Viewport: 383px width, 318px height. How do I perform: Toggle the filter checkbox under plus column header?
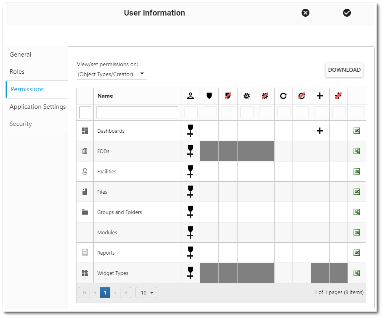(x=320, y=112)
